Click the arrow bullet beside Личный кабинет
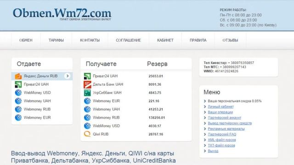The image size is (294, 165). coord(205,107)
